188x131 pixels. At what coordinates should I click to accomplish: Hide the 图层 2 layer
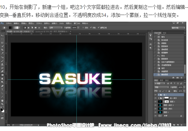click(x=155, y=102)
